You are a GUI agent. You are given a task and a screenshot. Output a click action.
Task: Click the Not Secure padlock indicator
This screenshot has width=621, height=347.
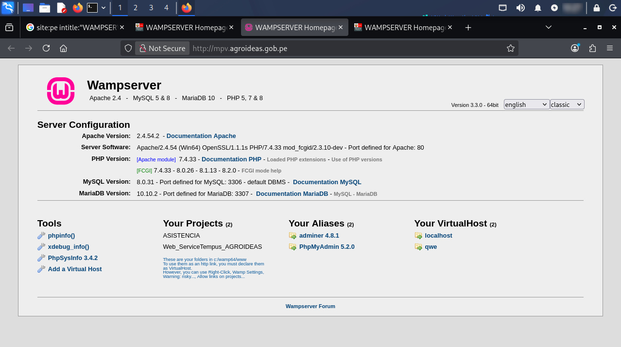[x=162, y=48]
